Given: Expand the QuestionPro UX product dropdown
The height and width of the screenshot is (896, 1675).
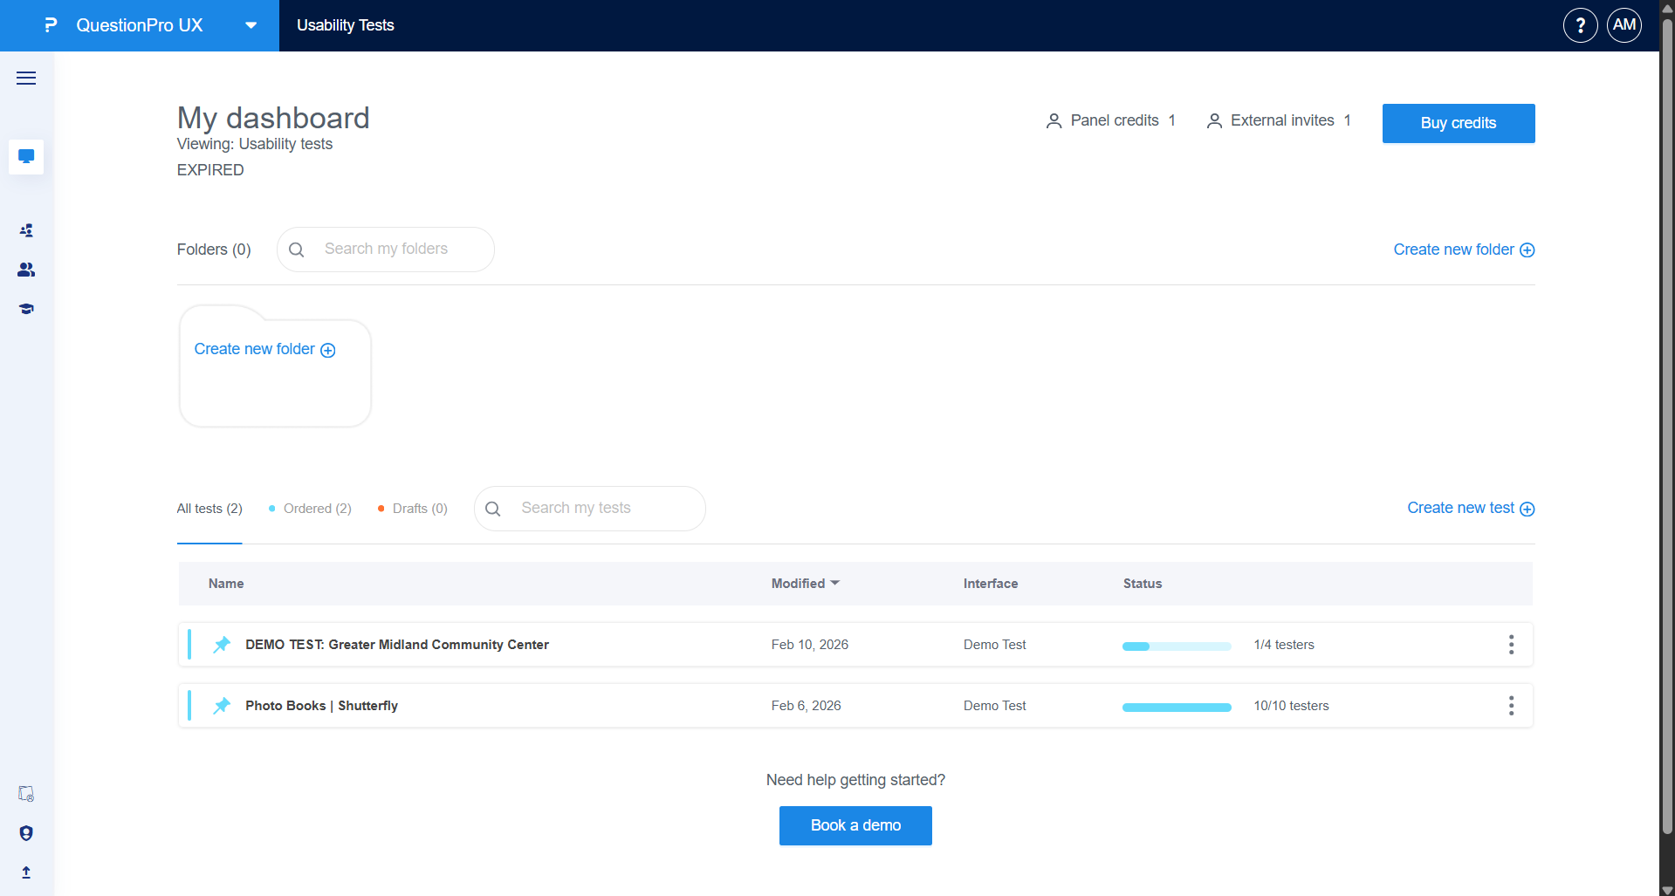Looking at the screenshot, I should click(x=251, y=25).
